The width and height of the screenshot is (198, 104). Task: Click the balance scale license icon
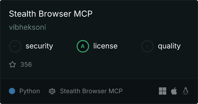coord(52,91)
